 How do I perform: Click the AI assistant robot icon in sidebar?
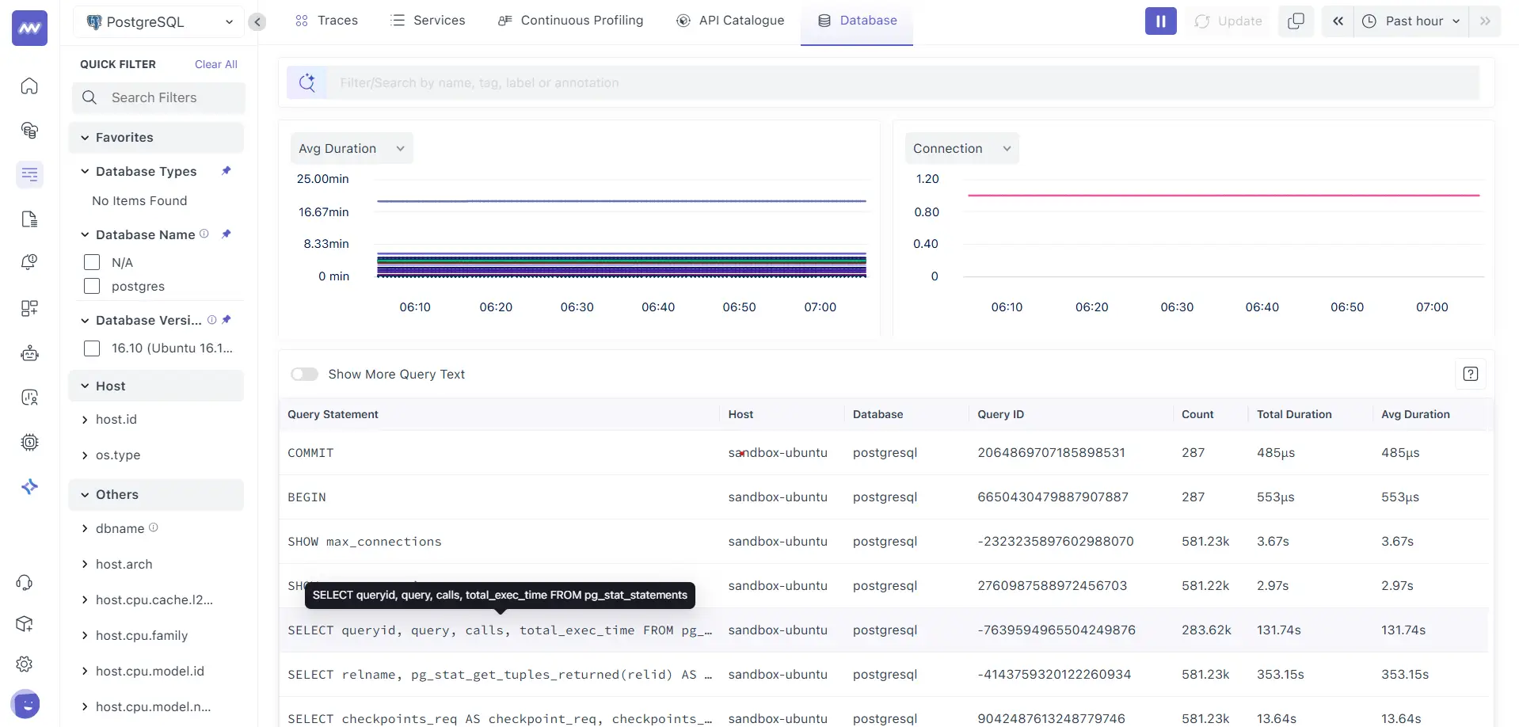[29, 353]
